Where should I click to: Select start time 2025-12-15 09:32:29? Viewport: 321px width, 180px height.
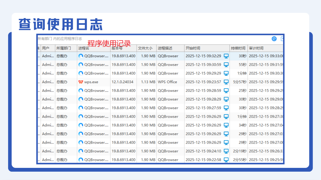203,56
